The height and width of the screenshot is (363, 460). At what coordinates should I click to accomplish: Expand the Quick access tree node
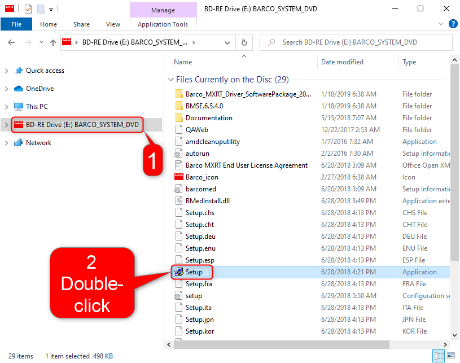pos(7,71)
